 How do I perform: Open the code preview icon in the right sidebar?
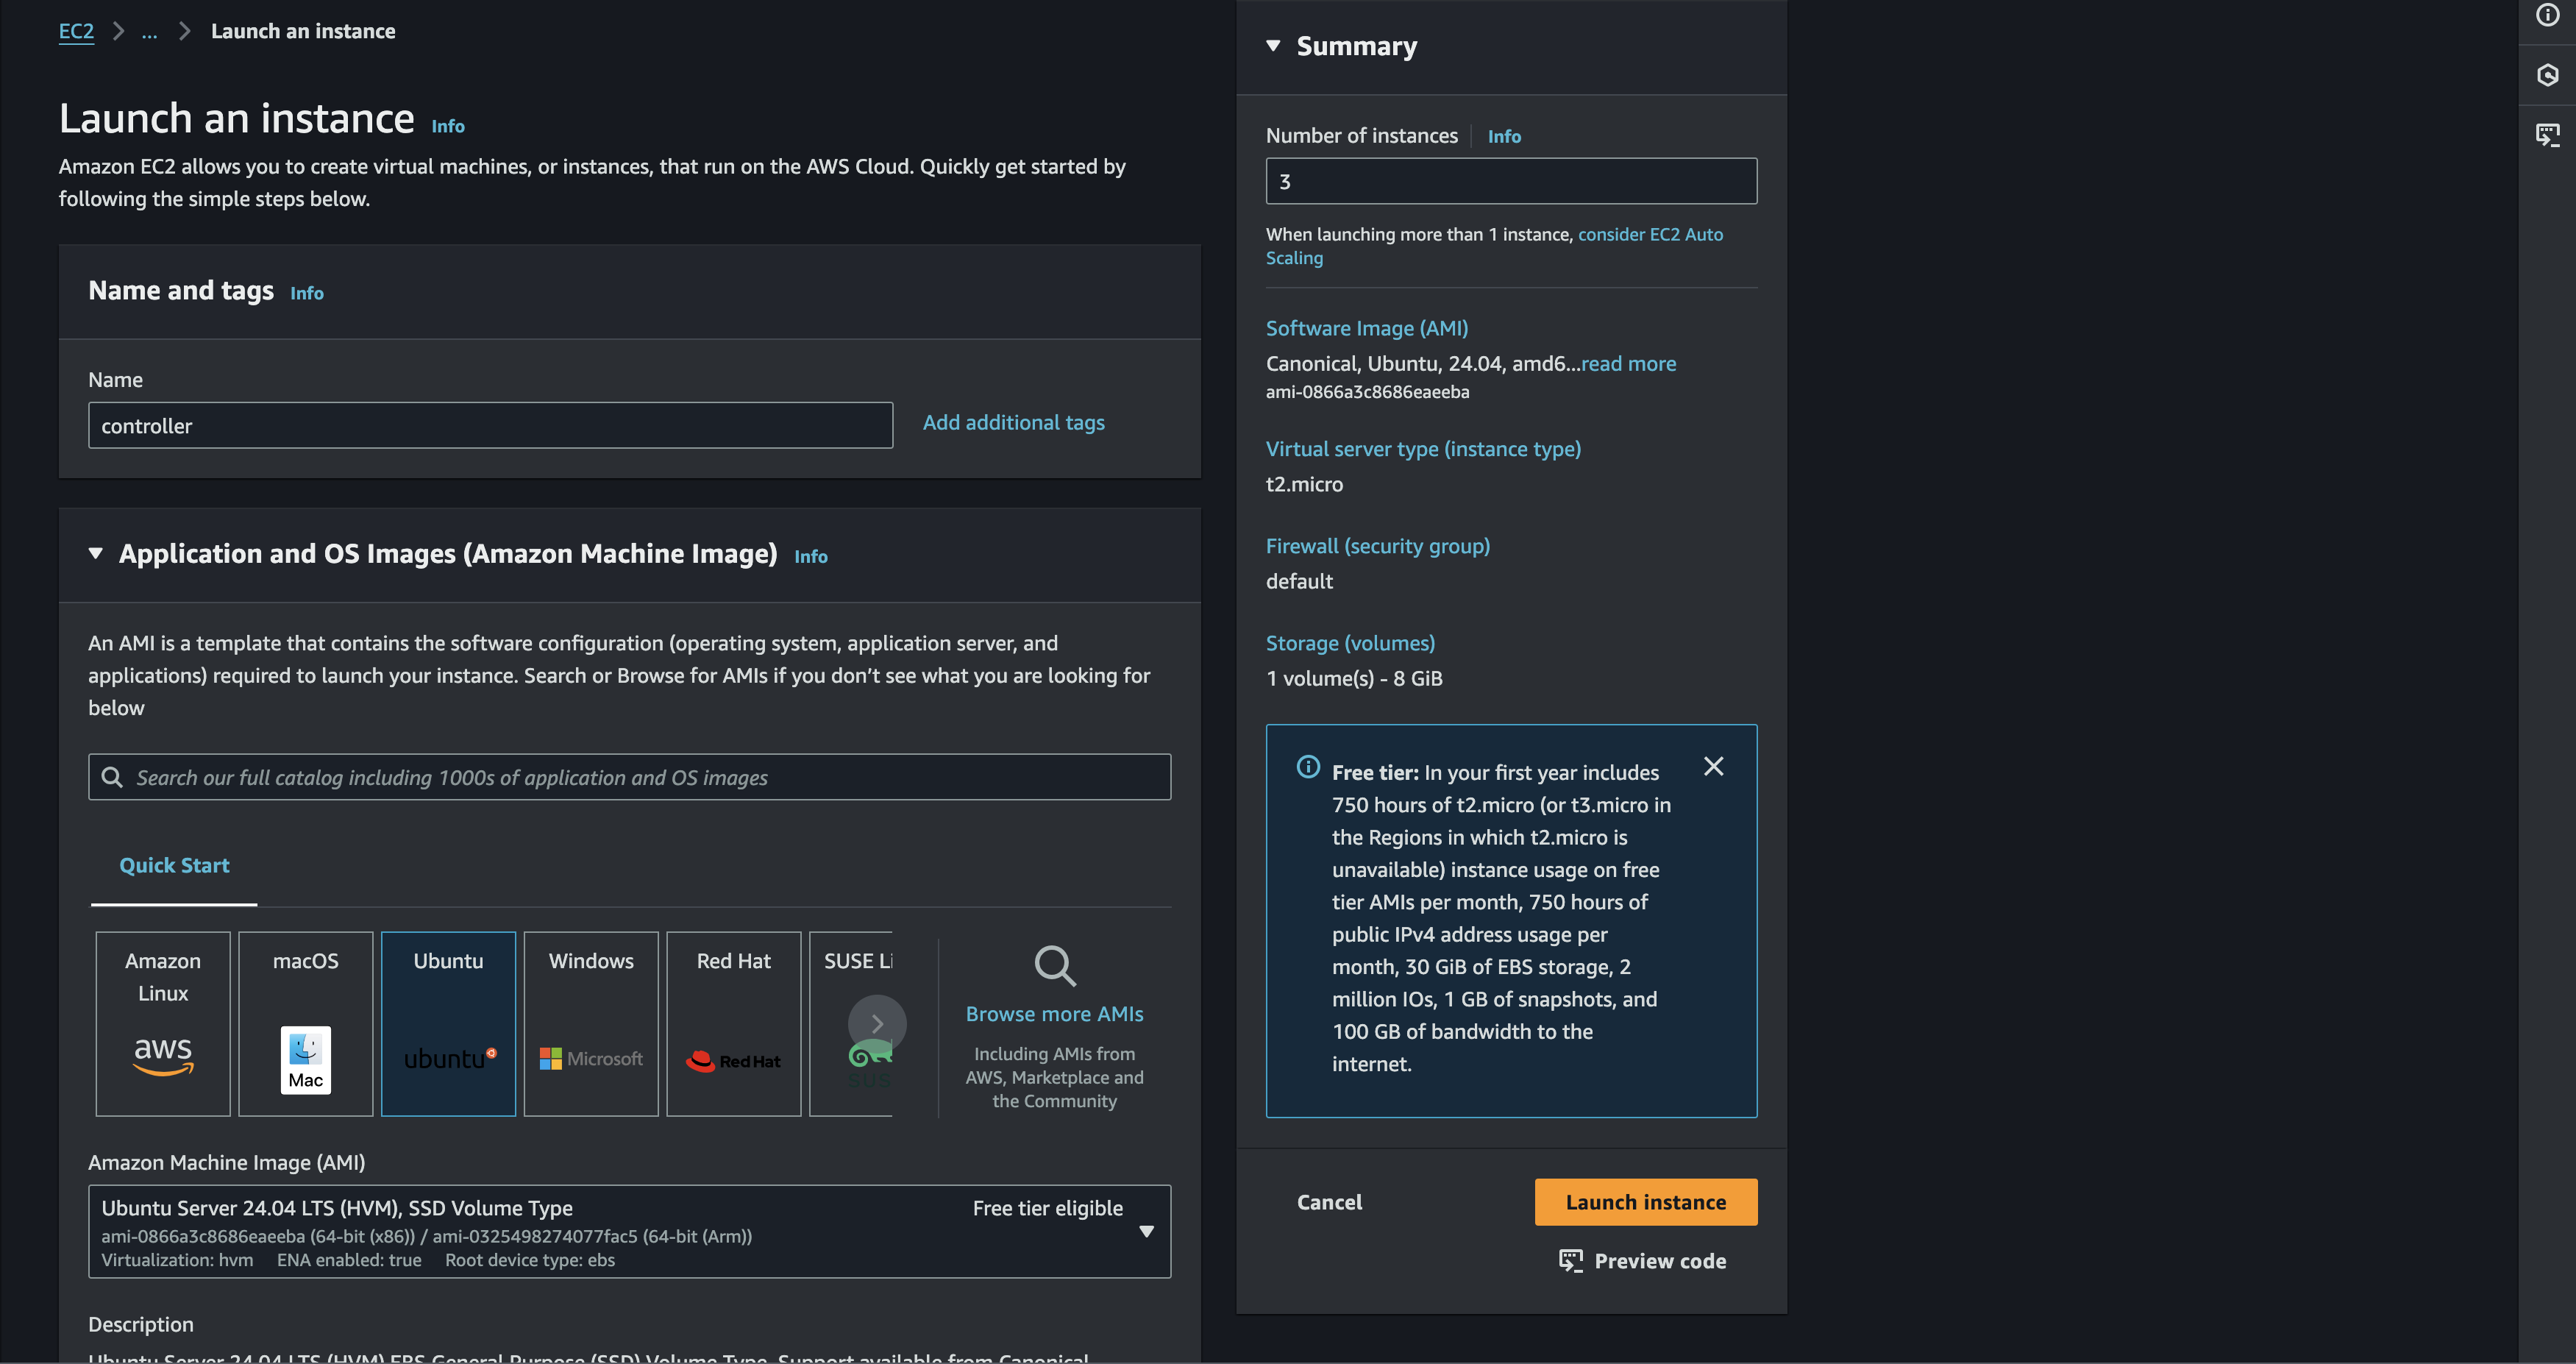(x=2547, y=134)
